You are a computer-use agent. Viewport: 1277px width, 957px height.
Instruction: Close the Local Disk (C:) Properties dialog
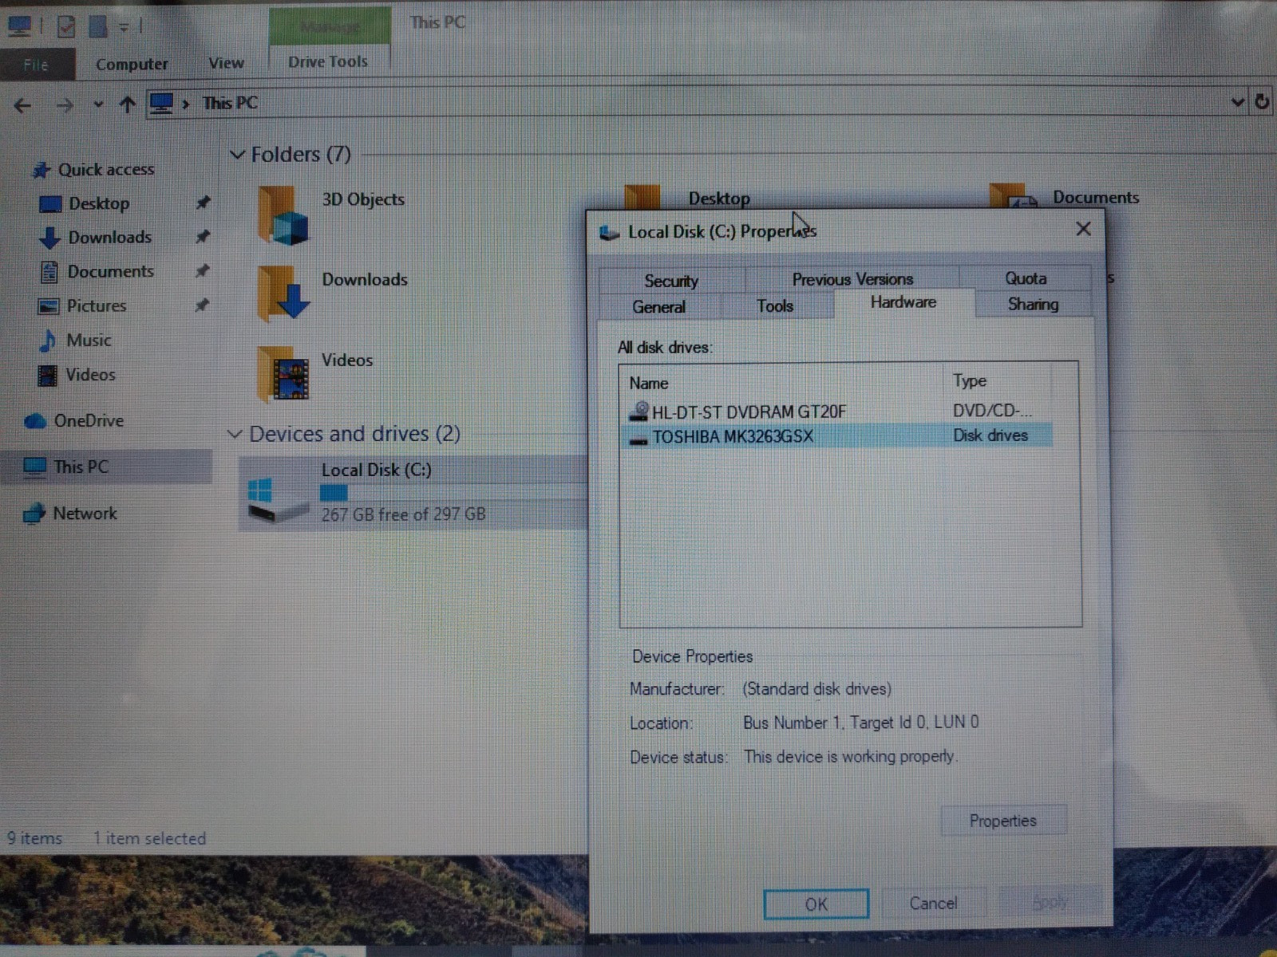[x=1083, y=230]
